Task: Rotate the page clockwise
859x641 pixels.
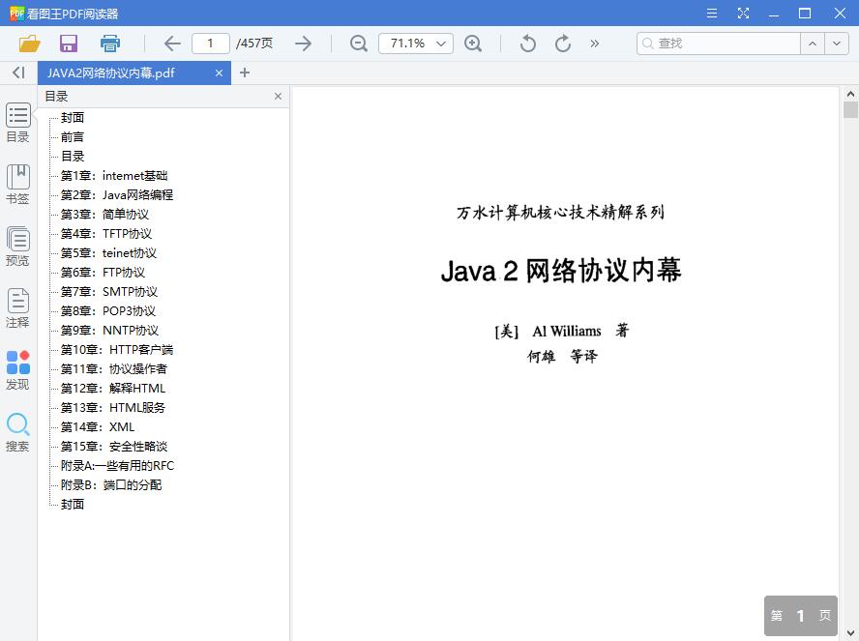Action: click(x=563, y=44)
